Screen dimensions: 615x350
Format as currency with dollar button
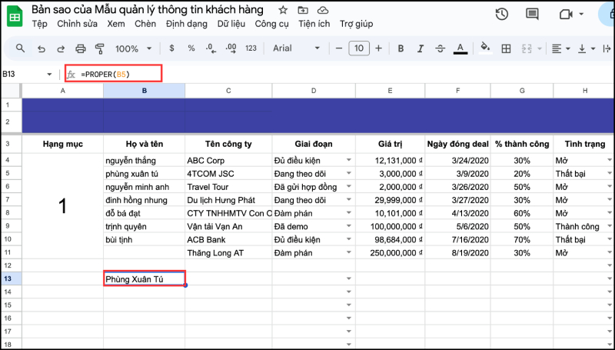pyautogui.click(x=171, y=48)
